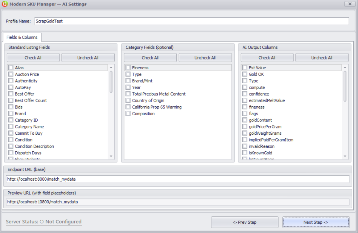Edit the Profile Name field
Image resolution: width=358 pixels, height=233 pixels.
click(x=191, y=21)
